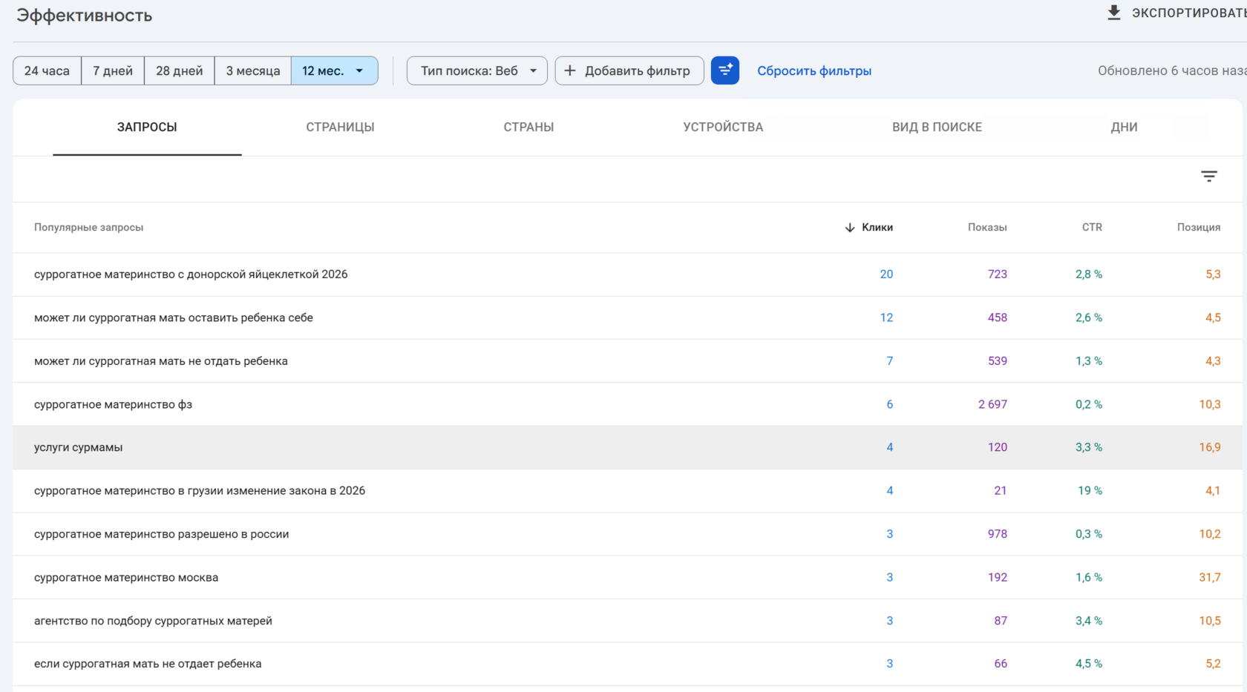The height and width of the screenshot is (692, 1247).
Task: Select the 7 дней date range
Action: click(113, 70)
